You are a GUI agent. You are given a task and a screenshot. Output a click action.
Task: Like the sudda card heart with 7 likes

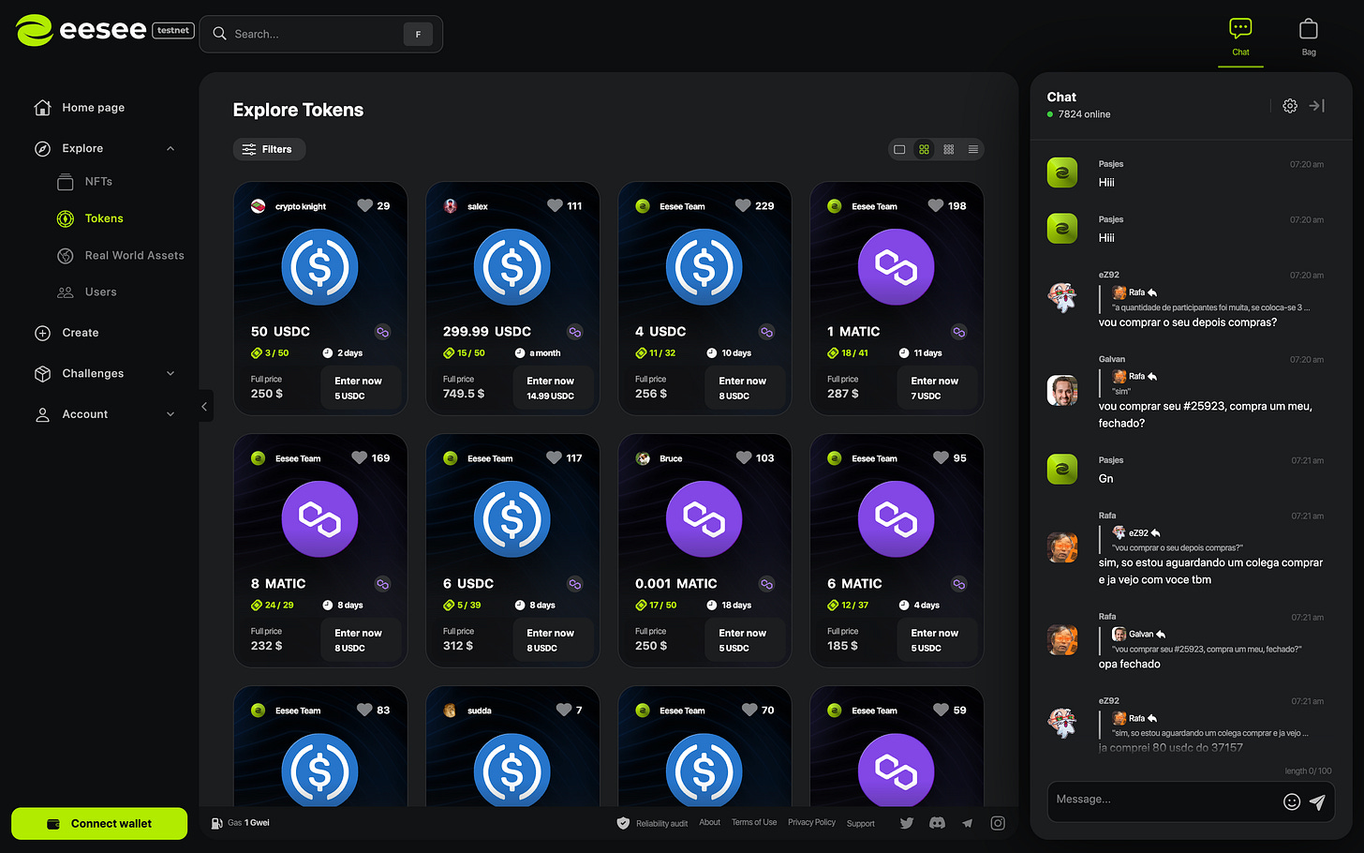[x=564, y=710]
